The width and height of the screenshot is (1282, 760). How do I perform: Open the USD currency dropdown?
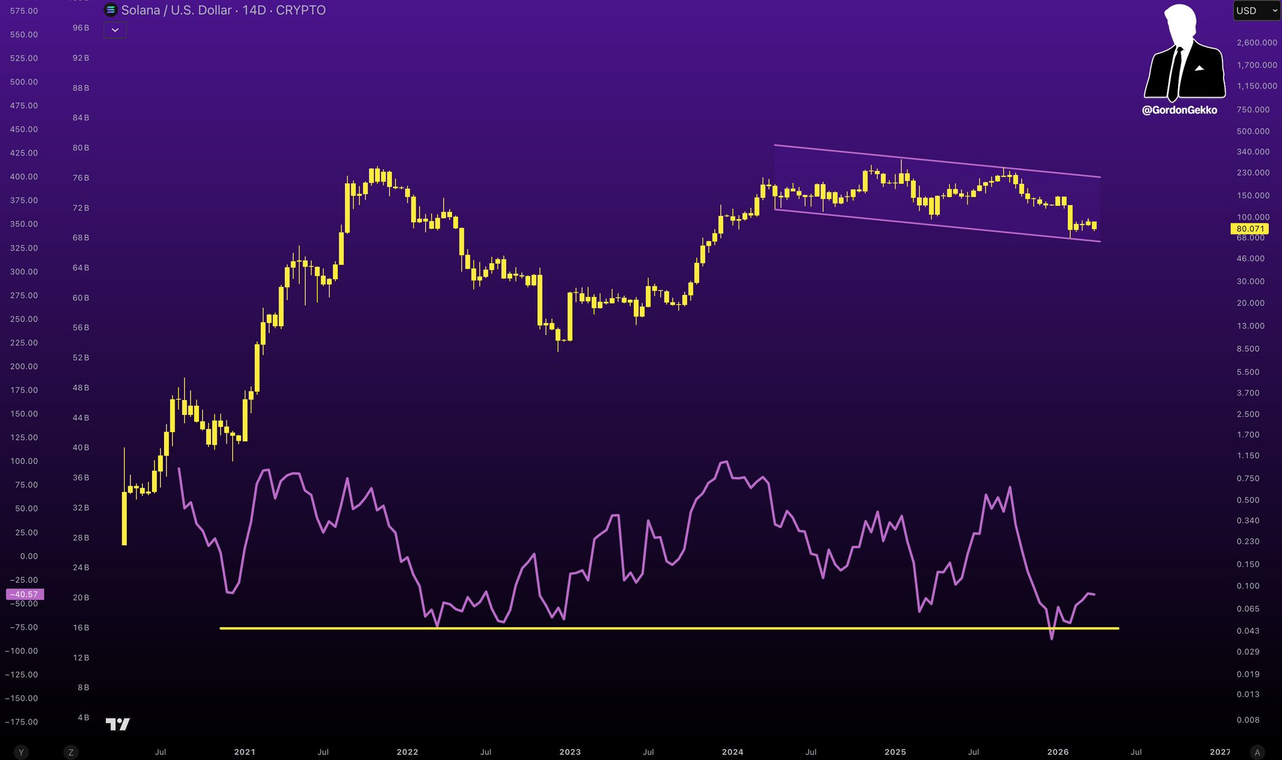1256,11
